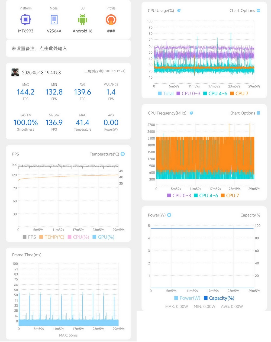Click the note field to add remarks
The image size is (271, 342).
point(68,49)
